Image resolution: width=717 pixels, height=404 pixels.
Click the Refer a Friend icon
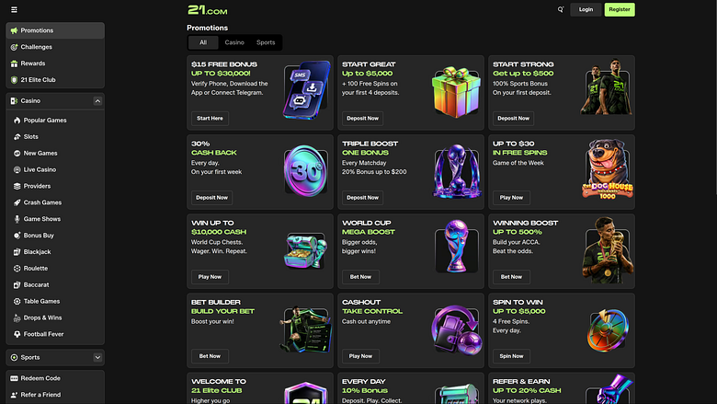point(14,395)
